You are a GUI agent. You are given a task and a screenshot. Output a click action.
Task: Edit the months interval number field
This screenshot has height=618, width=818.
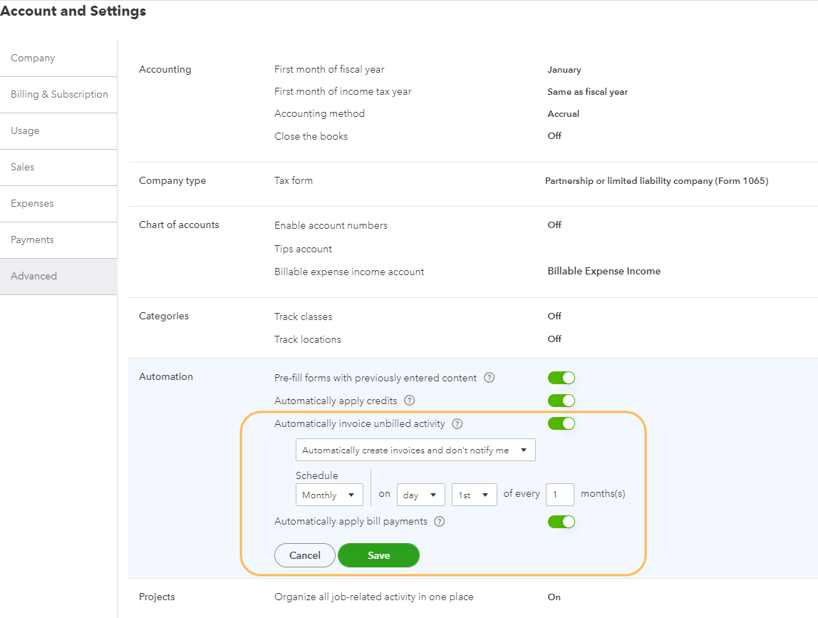[560, 494]
